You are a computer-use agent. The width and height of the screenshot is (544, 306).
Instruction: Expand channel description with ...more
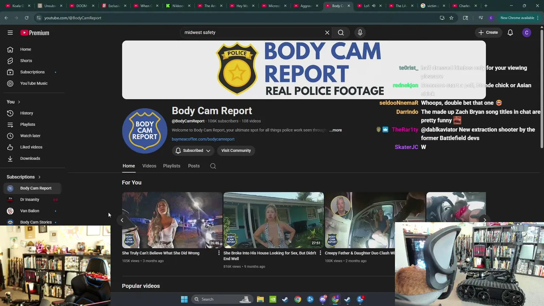pyautogui.click(x=335, y=130)
